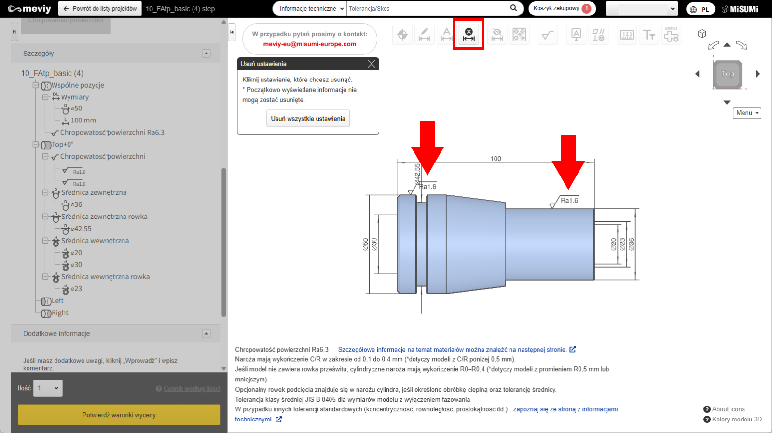Select the surface roughness tool icon
Image resolution: width=772 pixels, height=434 pixels.
[x=548, y=35]
